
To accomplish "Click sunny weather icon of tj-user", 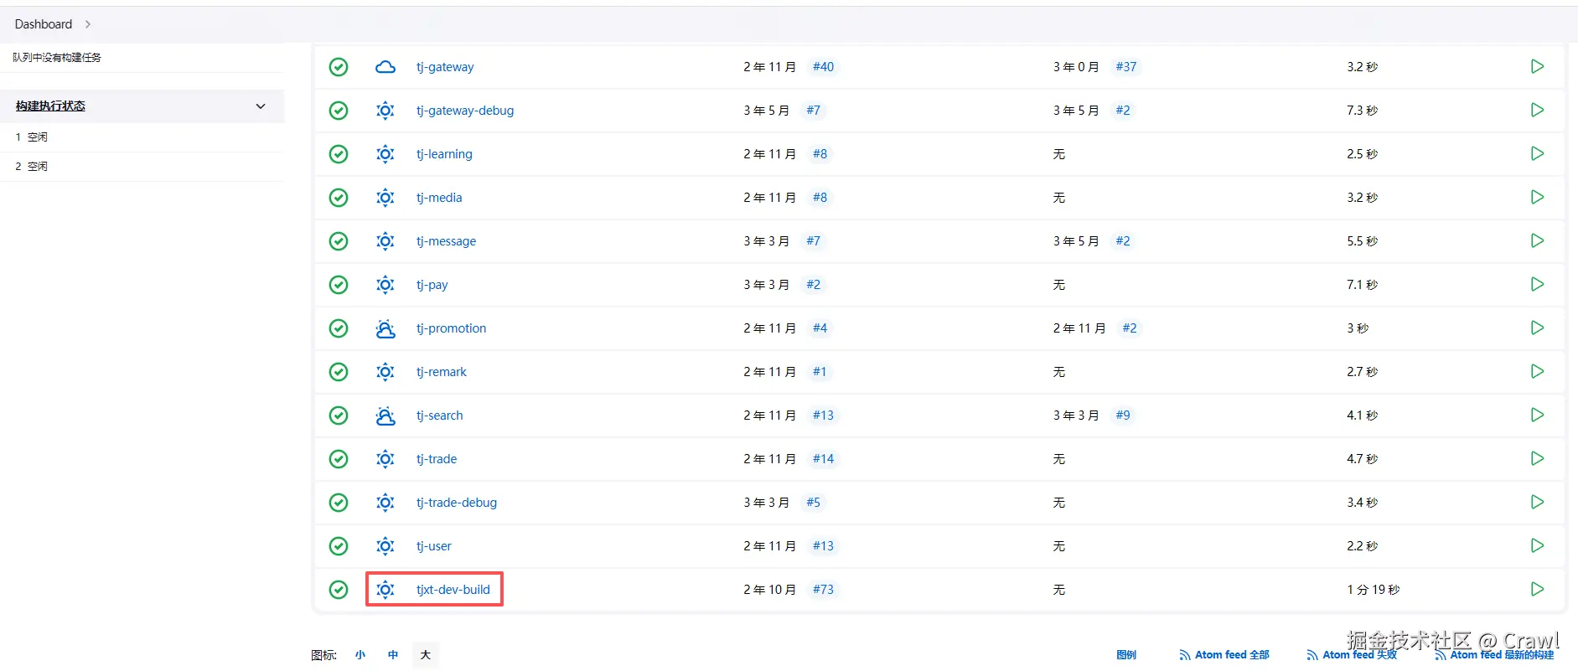I will point(385,546).
